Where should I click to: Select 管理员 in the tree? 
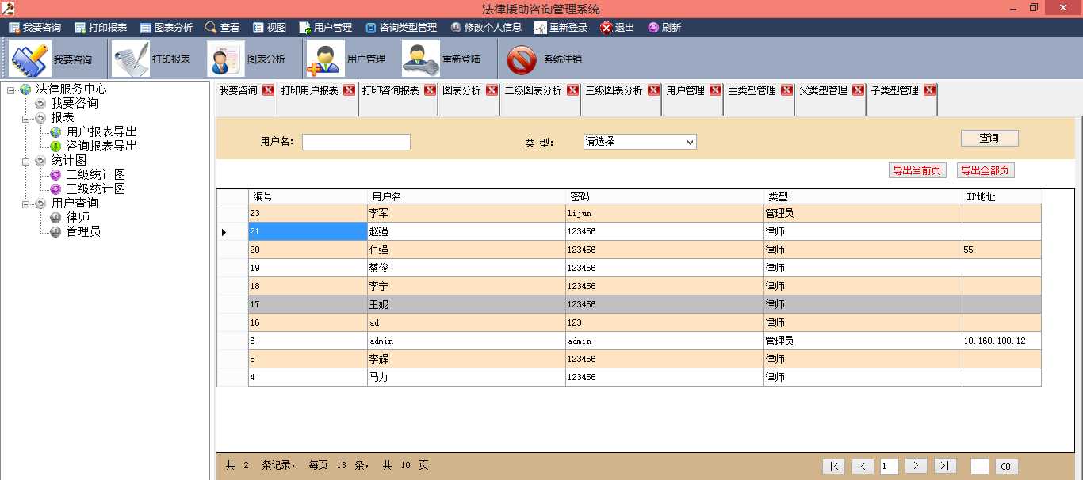(x=83, y=232)
